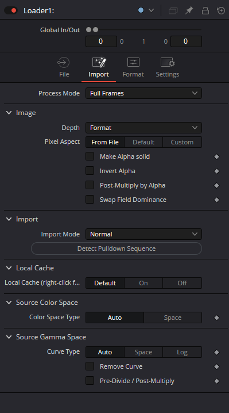Enable Make Alpha solid checkbox
This screenshot has width=229, height=413.
(90, 156)
